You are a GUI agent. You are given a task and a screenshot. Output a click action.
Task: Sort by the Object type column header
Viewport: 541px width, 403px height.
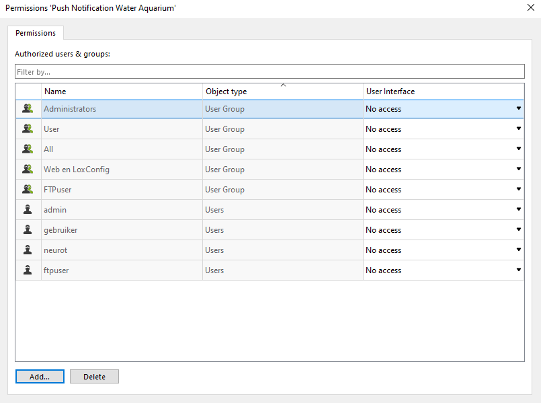[282, 91]
